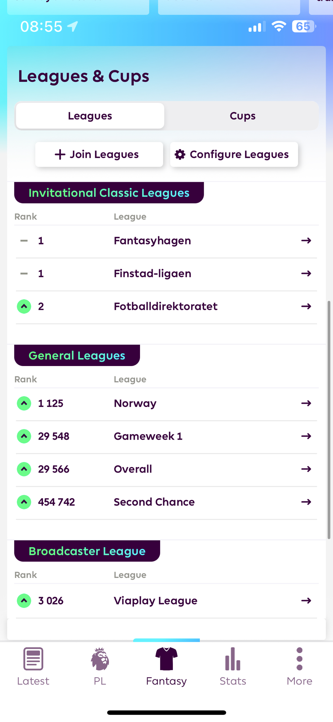Switch to the Cups tab
Image resolution: width=333 pixels, height=722 pixels.
[242, 116]
